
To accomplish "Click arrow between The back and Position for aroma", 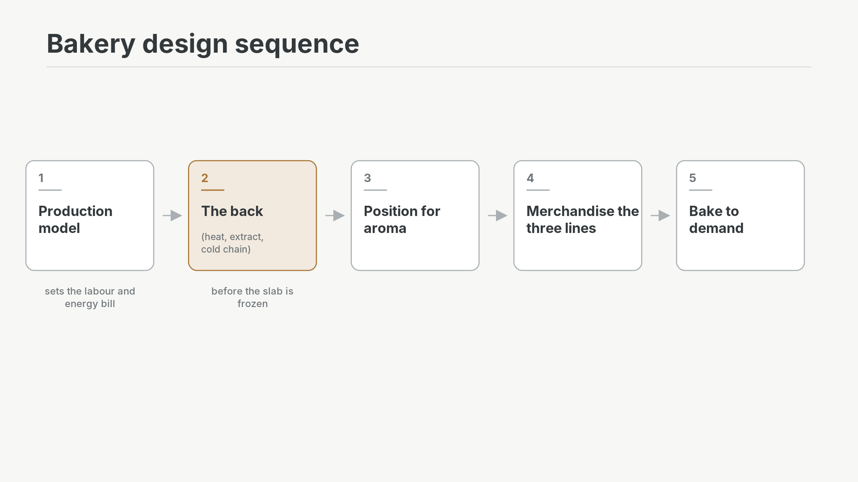I will 335,216.
